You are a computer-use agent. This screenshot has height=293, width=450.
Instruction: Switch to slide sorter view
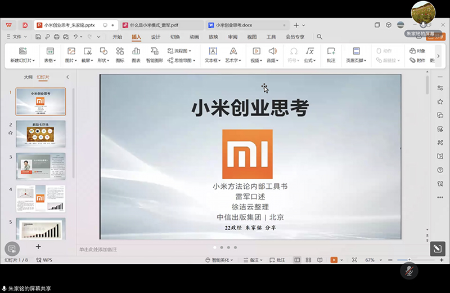308,260
